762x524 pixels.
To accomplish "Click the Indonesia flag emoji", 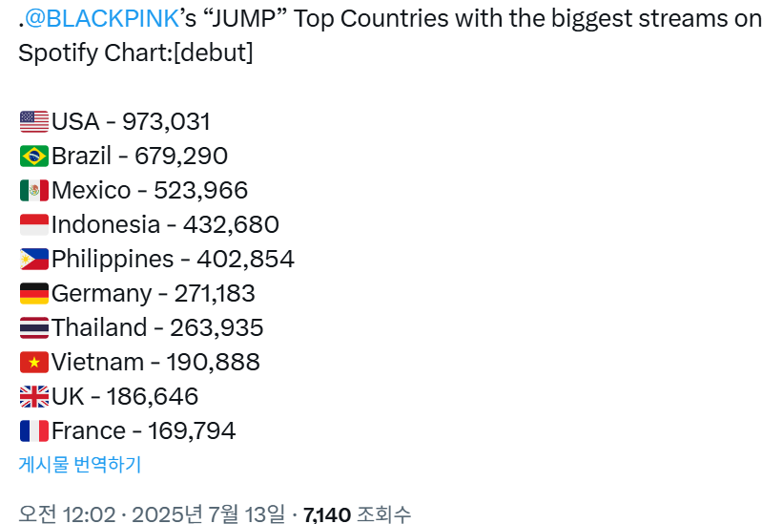I will (x=34, y=225).
